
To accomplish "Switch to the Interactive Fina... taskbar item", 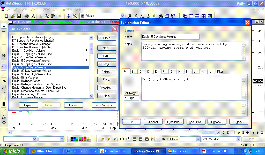I will click(x=114, y=151).
